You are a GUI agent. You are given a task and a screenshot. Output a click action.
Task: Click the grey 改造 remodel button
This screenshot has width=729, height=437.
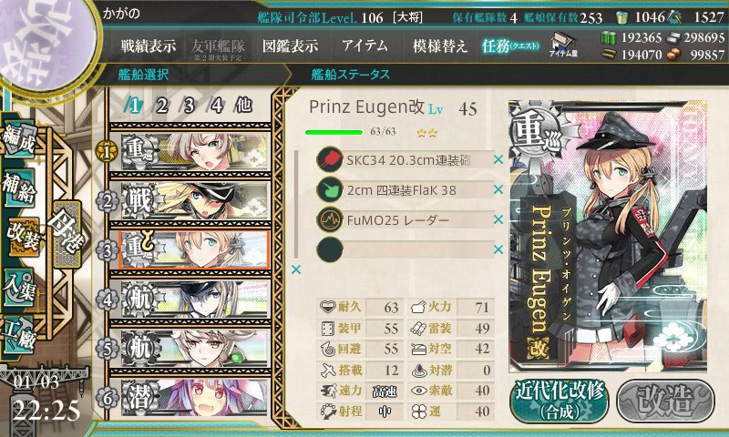(665, 401)
